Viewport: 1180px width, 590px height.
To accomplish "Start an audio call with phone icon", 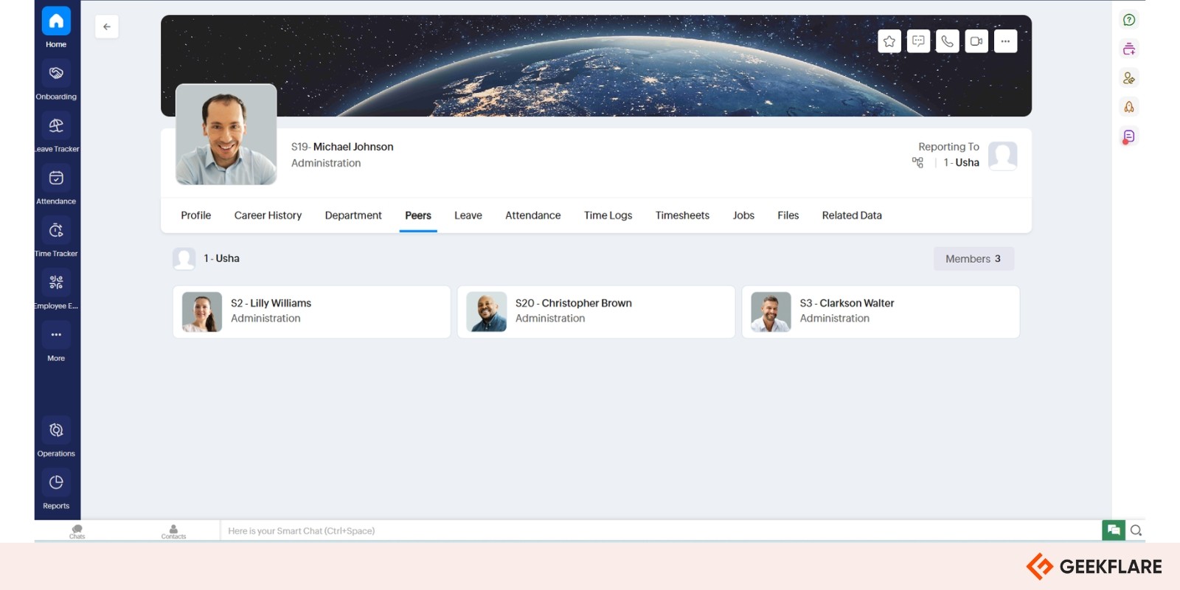I will (x=947, y=41).
